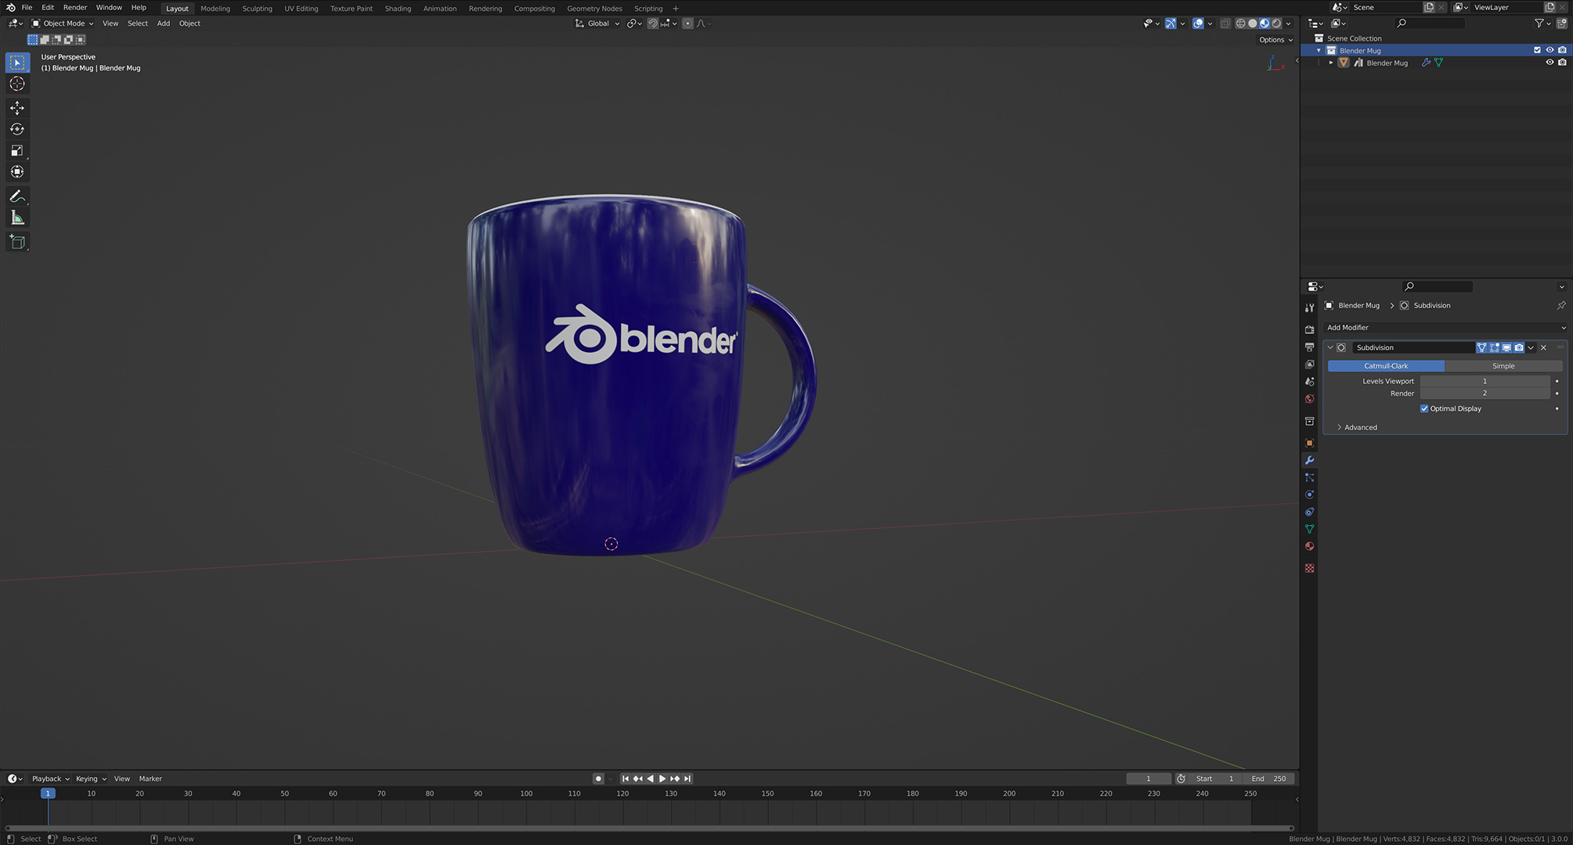The width and height of the screenshot is (1573, 845).
Task: Toggle auto keying record button
Action: 598,778
